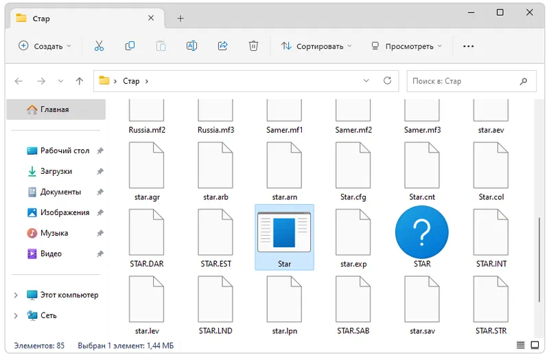Select the STAR.SAB file

[x=353, y=305]
